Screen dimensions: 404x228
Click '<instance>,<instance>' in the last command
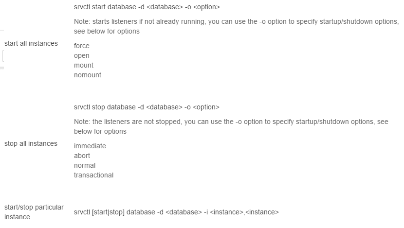pyautogui.click(x=244, y=212)
